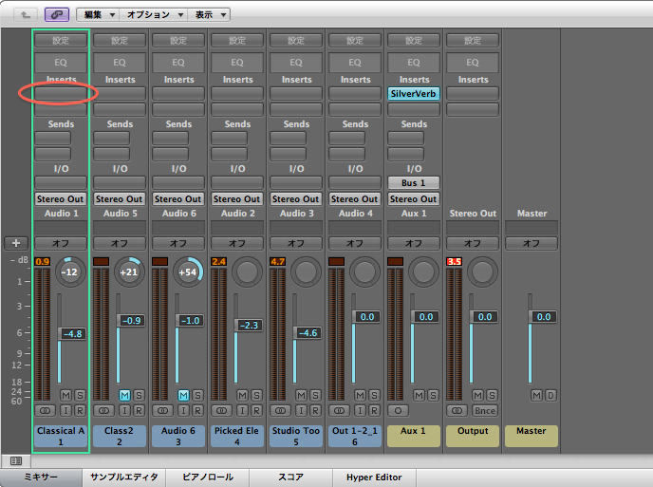Open the オプション dropdown menu
Image resolution: width=653 pixels, height=487 pixels.
point(154,14)
